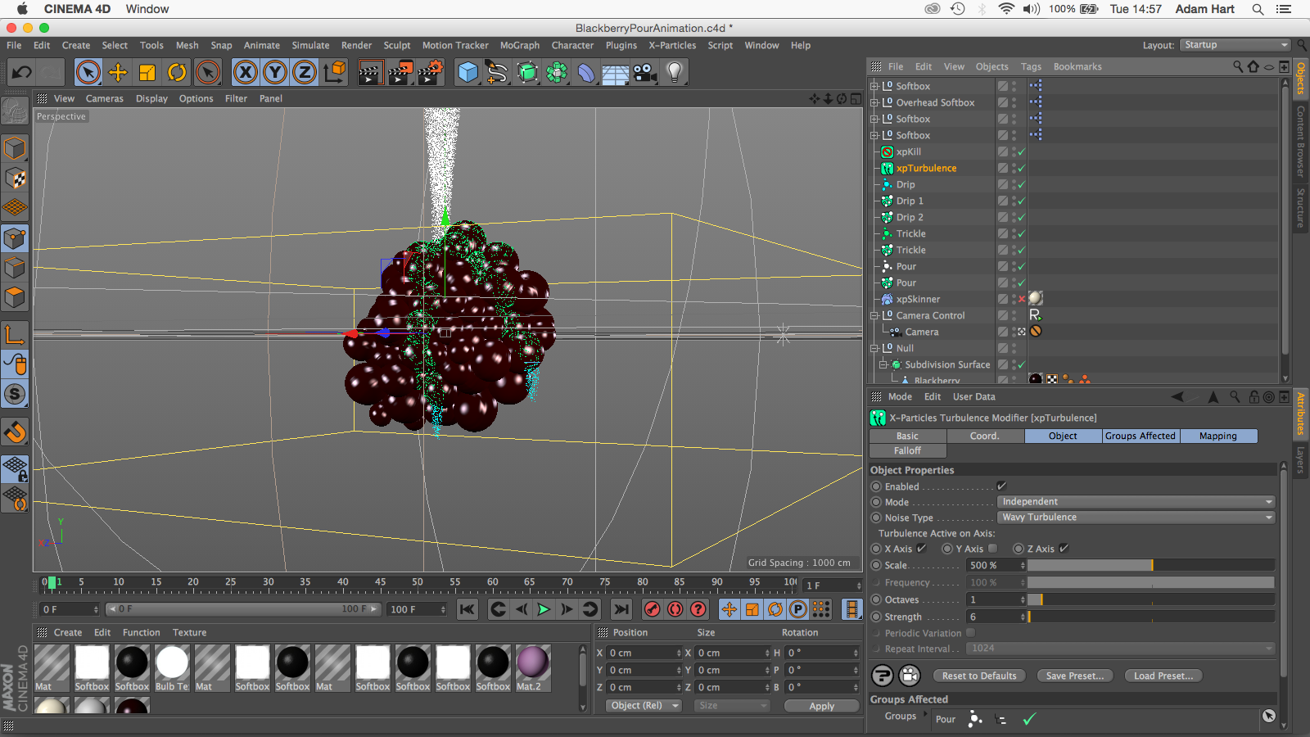Click Reset to Defaults button
Viewport: 1310px width, 737px height.
pos(979,676)
